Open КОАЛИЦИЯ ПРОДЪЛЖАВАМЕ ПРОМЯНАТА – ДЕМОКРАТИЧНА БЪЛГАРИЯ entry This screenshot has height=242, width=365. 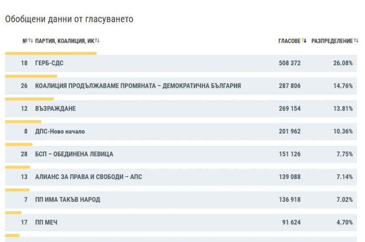(x=138, y=86)
